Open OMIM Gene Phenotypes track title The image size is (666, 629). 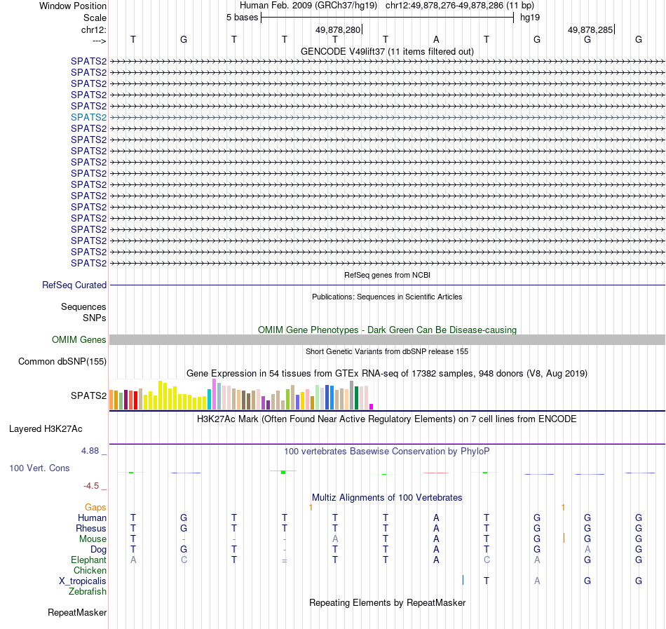click(x=387, y=330)
